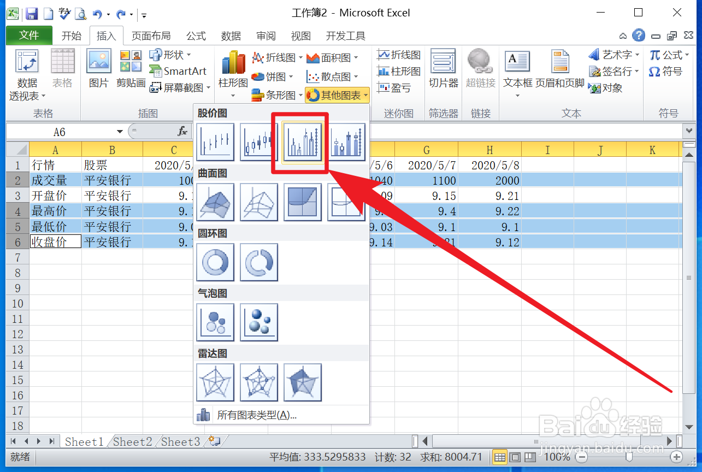
Task: Click the fx insert function button
Action: tap(182, 132)
